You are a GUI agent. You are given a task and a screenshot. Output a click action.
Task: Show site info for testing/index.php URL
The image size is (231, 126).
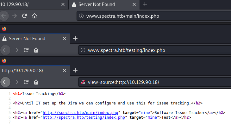83,50
